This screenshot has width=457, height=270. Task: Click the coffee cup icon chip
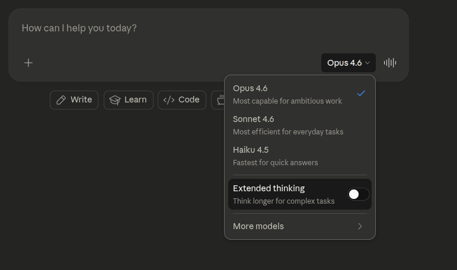point(220,100)
